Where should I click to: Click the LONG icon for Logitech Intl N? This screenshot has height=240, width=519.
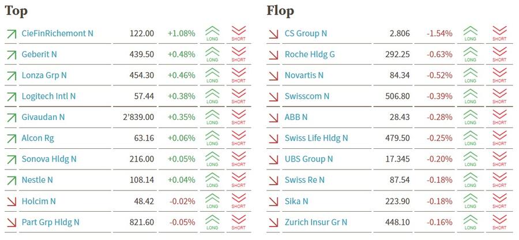(x=212, y=96)
